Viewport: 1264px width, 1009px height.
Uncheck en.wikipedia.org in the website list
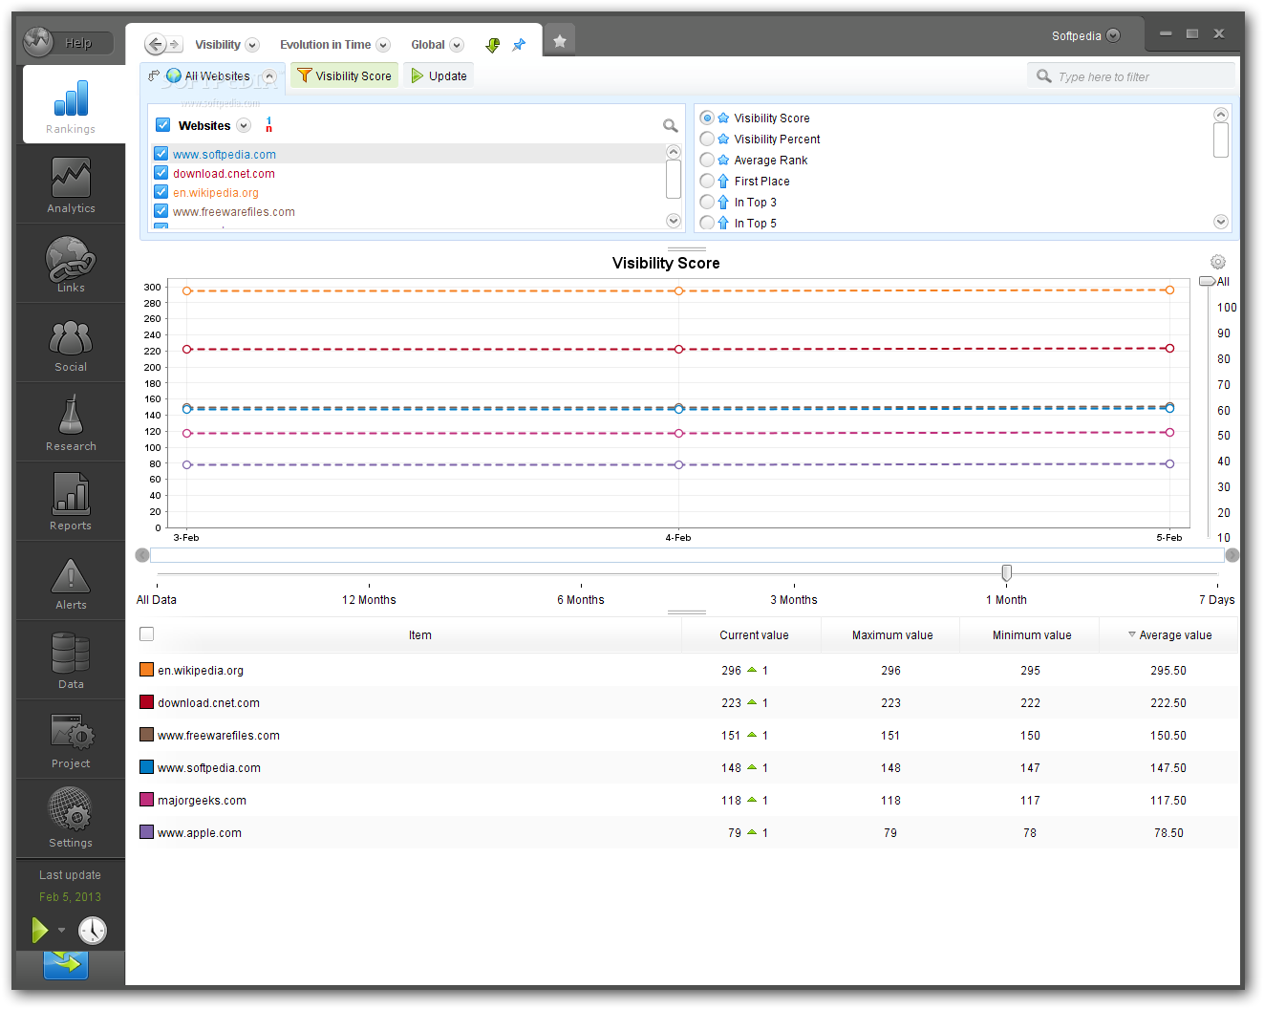coord(161,192)
